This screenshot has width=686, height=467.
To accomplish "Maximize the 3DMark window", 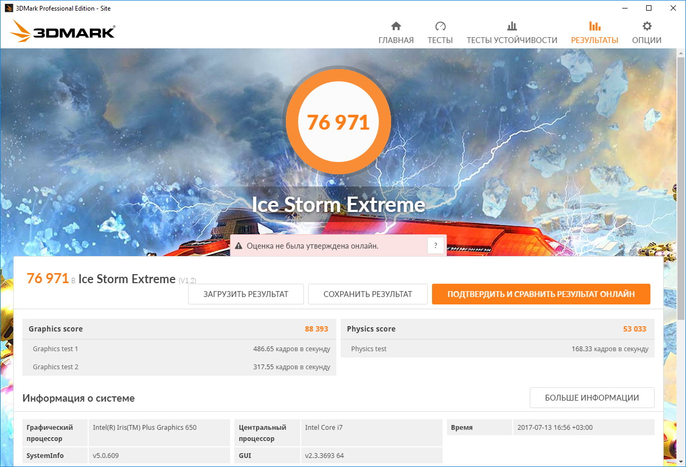I will [x=649, y=8].
